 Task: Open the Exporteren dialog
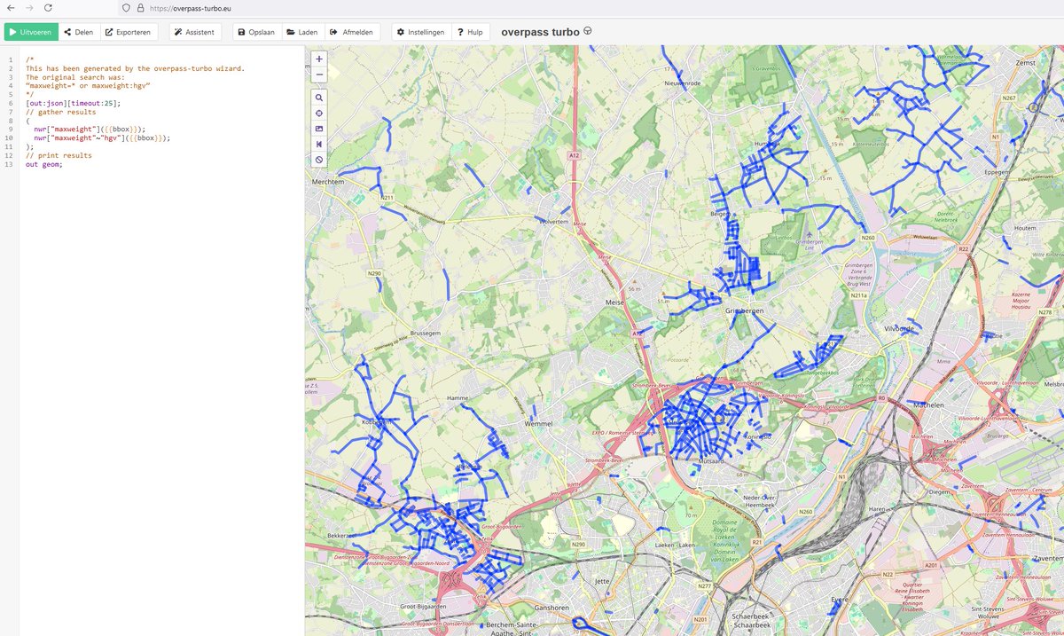129,31
